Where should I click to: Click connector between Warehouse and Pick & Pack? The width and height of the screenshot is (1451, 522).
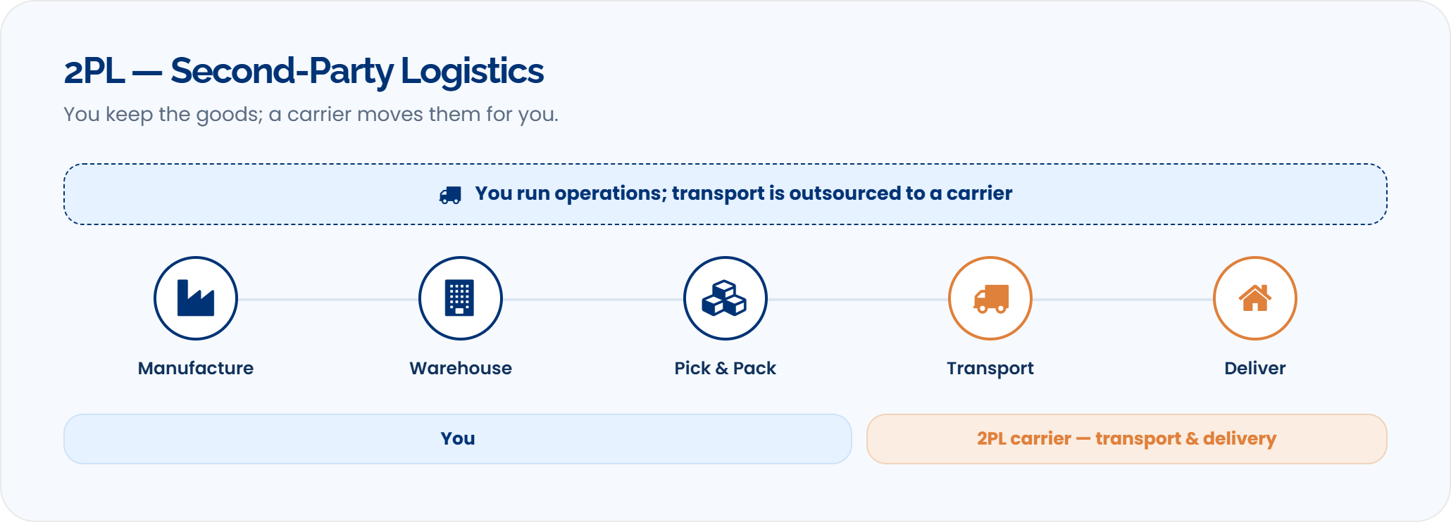pos(593,300)
